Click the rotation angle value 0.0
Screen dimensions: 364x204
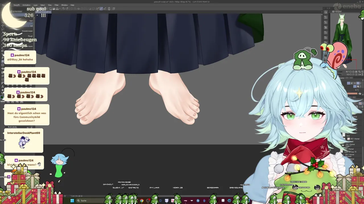pyautogui.click(x=348, y=75)
